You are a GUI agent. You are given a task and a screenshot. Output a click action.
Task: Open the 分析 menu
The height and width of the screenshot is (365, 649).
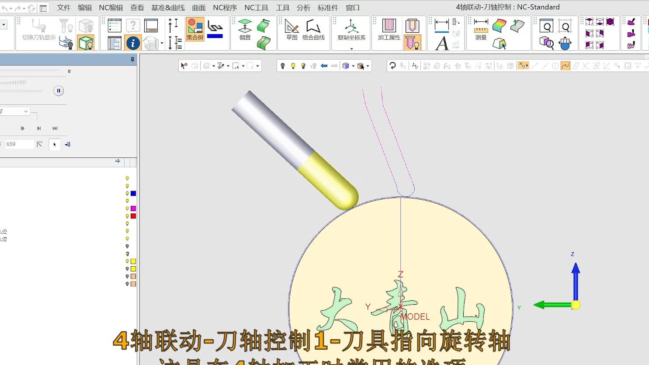303,7
